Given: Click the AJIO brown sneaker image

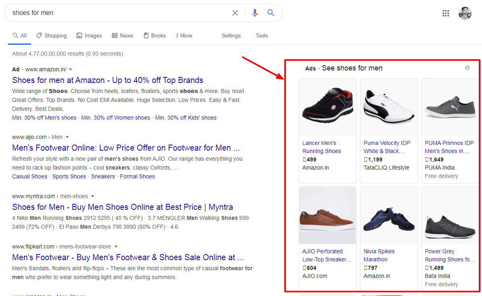Looking at the screenshot, I should pyautogui.click(x=328, y=215).
